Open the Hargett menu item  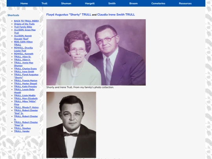point(90,4)
